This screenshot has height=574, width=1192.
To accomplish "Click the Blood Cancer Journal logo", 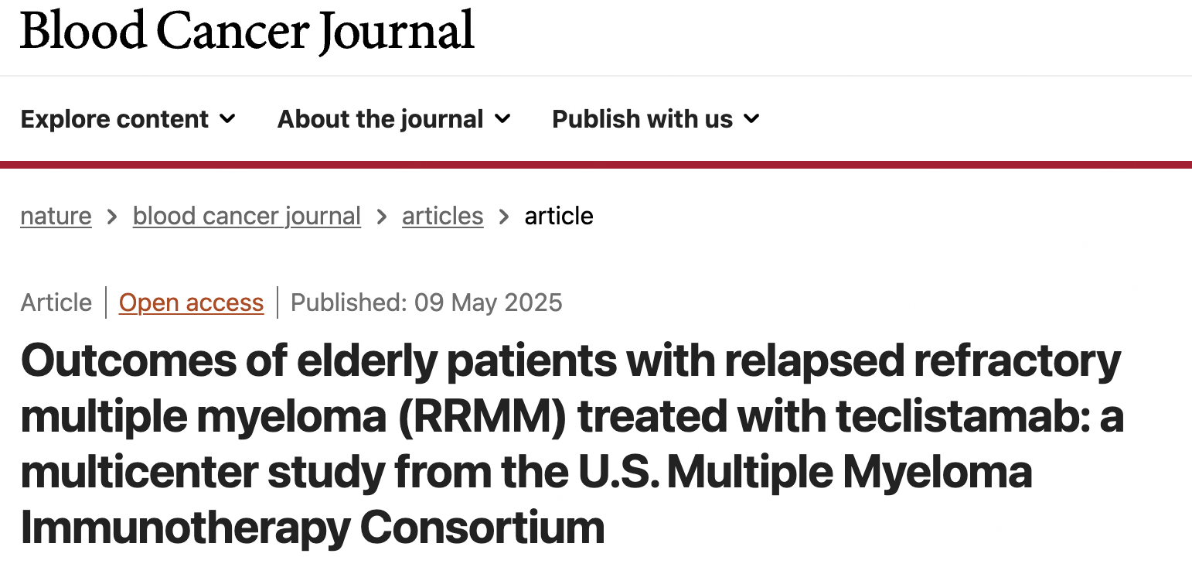I will [x=247, y=32].
